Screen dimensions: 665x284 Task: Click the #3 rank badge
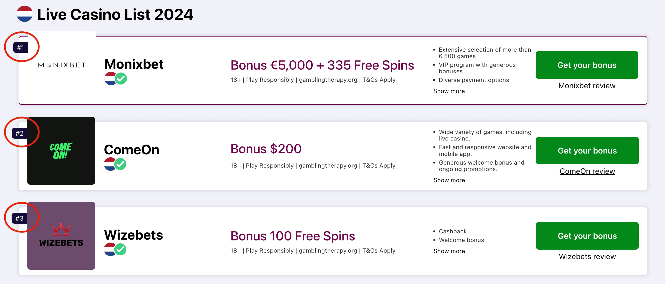20,218
